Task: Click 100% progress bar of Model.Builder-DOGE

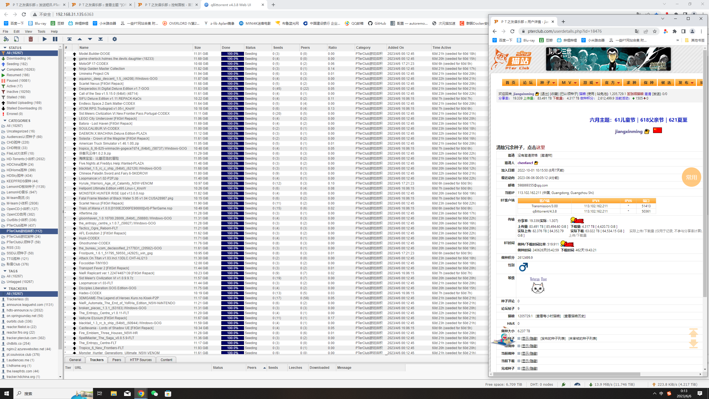Action: [x=232, y=54]
